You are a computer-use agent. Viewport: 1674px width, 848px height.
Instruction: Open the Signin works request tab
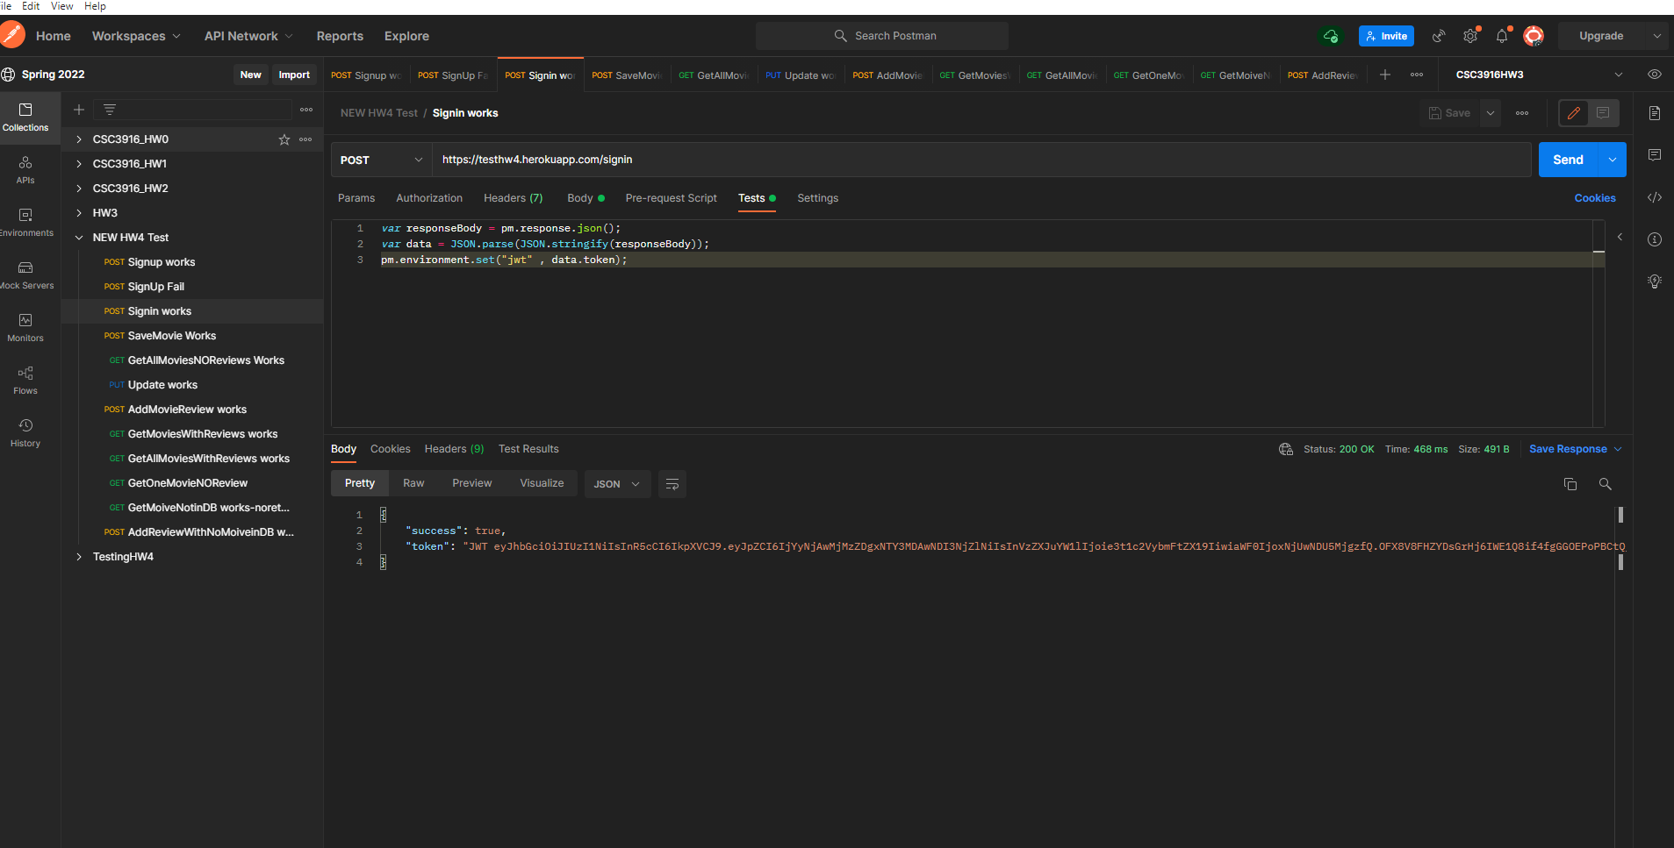540,75
